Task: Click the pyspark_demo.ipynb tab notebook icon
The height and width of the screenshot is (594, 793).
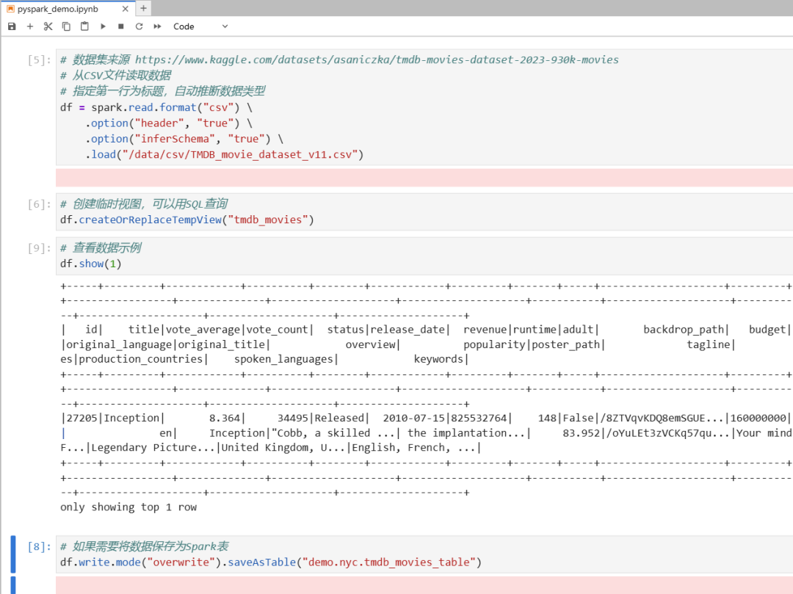Action: [x=10, y=9]
